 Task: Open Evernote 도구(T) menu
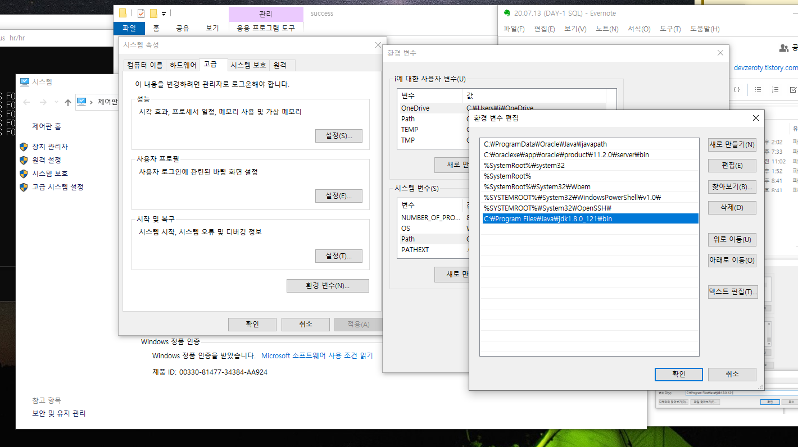(x=670, y=29)
